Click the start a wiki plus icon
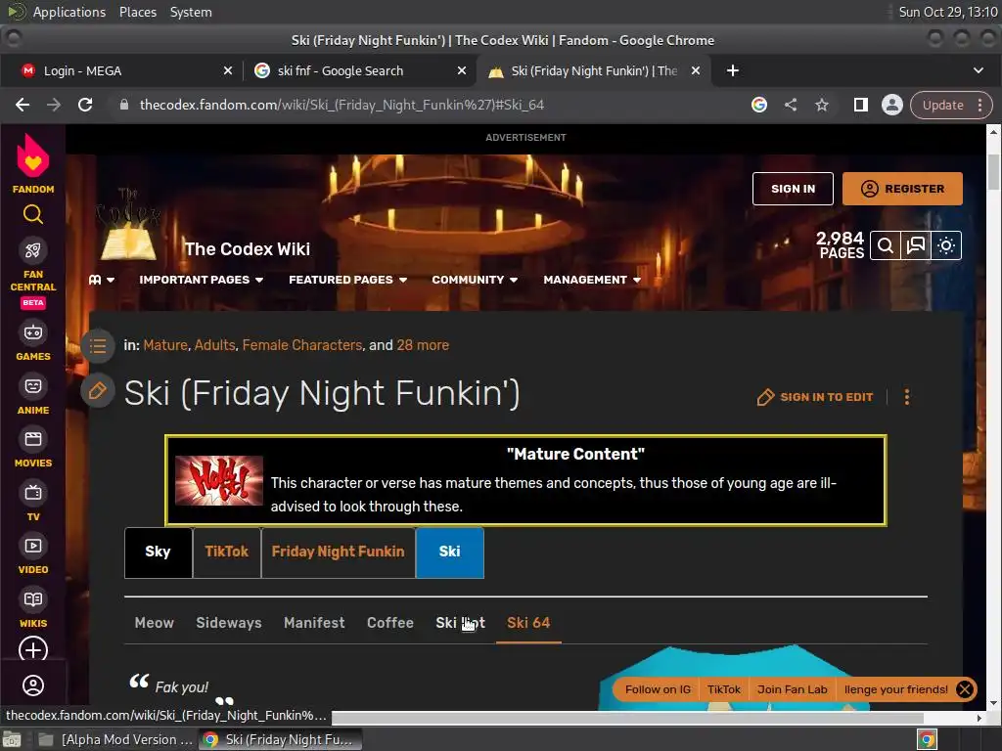 (33, 649)
